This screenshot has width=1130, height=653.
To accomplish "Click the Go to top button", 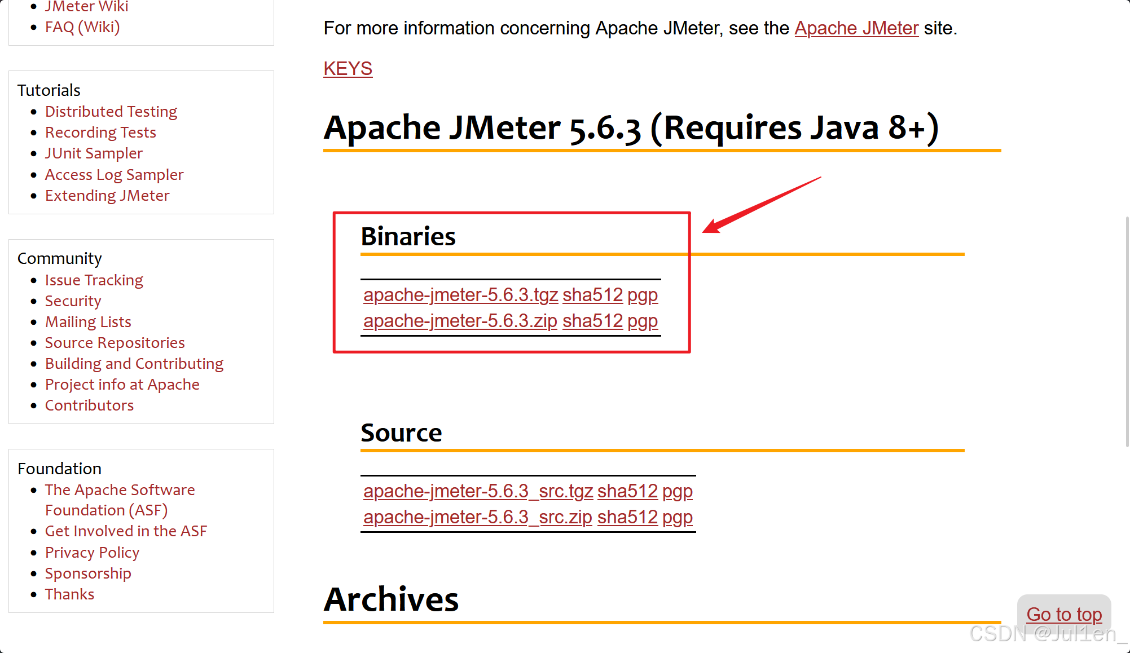I will (1063, 614).
